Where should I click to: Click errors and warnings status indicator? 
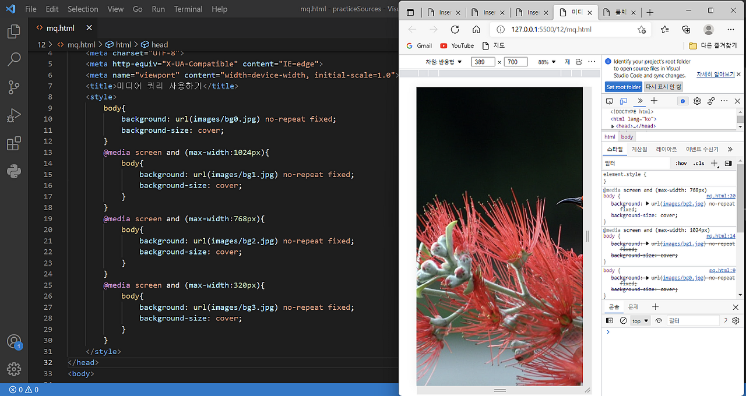24,390
